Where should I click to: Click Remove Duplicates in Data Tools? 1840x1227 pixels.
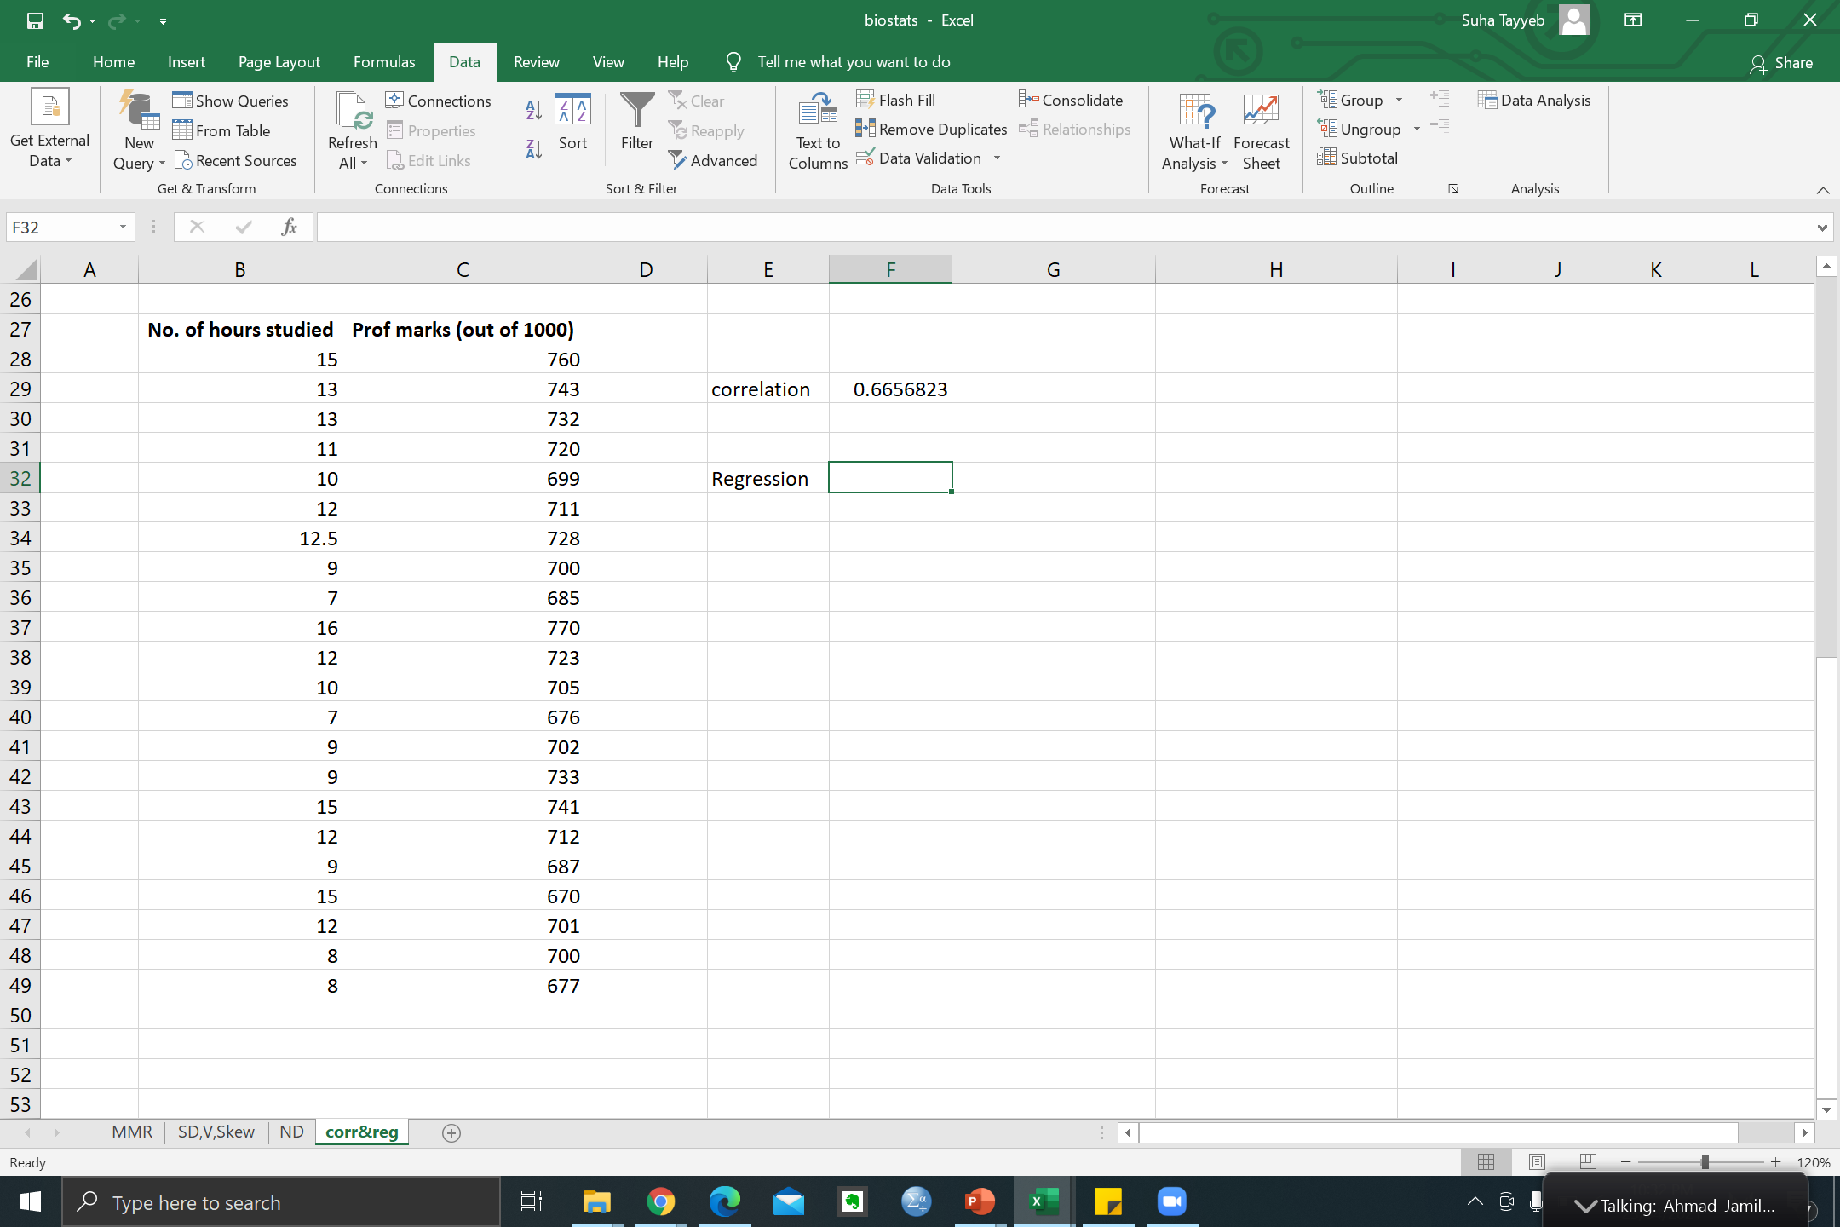pyautogui.click(x=931, y=130)
